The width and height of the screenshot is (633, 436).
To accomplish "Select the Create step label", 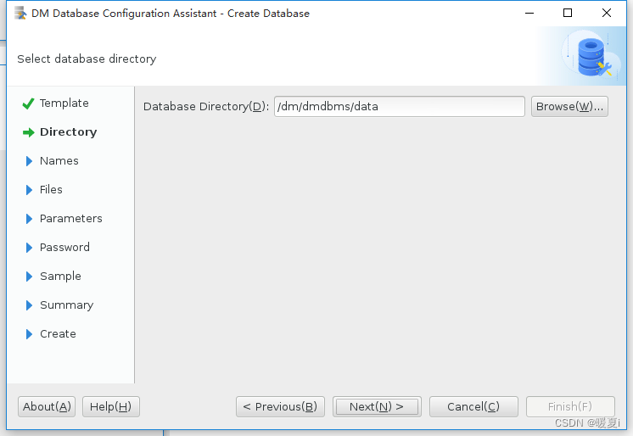I will click(x=58, y=334).
